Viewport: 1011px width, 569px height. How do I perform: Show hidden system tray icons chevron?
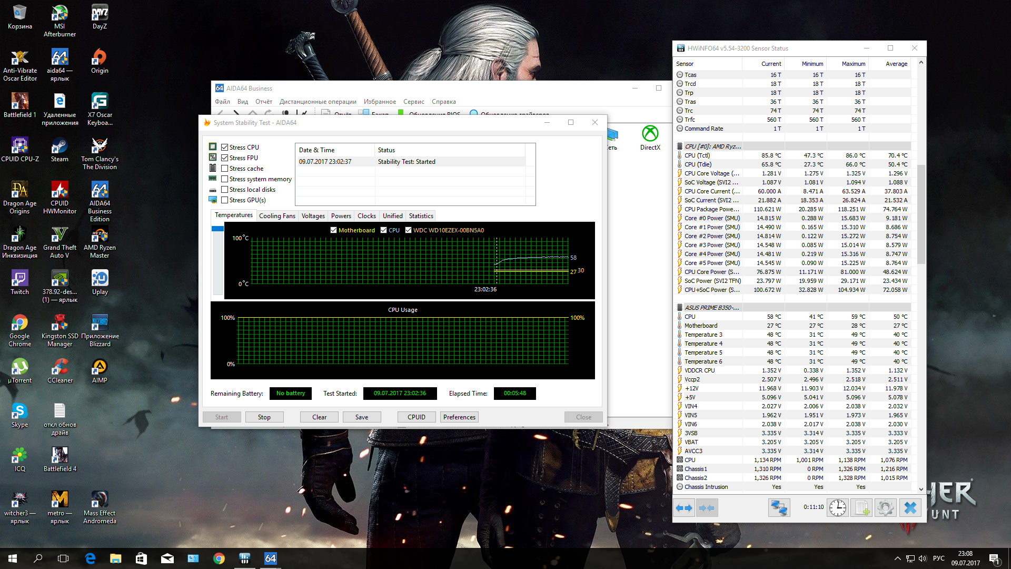897,558
